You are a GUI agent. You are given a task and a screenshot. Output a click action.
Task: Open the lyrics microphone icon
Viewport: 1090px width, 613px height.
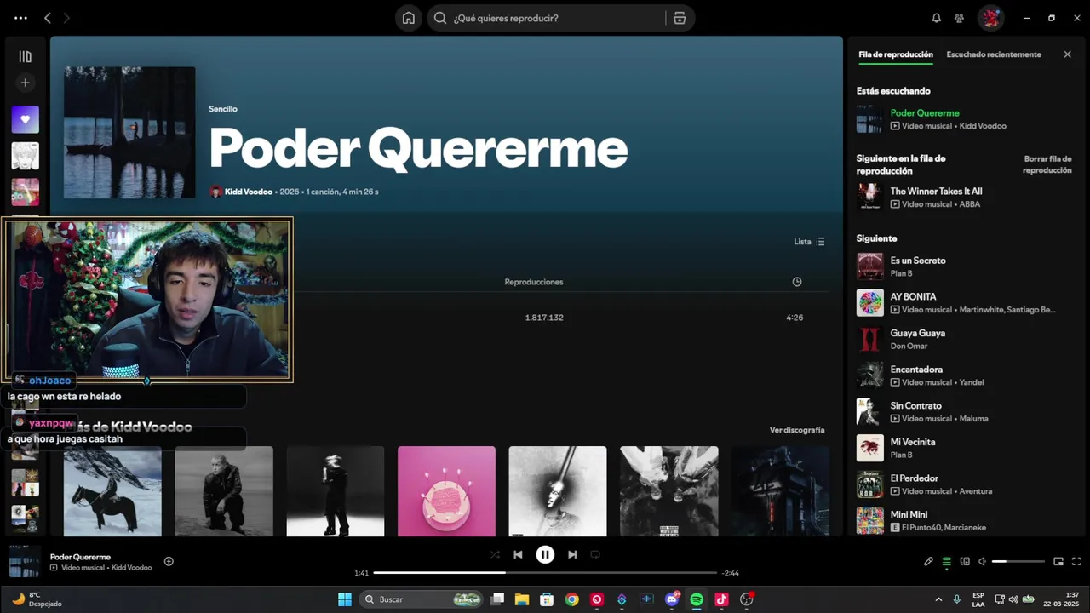(928, 561)
